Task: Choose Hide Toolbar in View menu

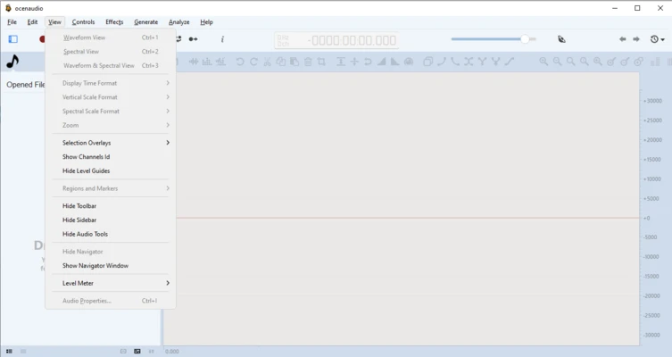Action: (x=111, y=206)
